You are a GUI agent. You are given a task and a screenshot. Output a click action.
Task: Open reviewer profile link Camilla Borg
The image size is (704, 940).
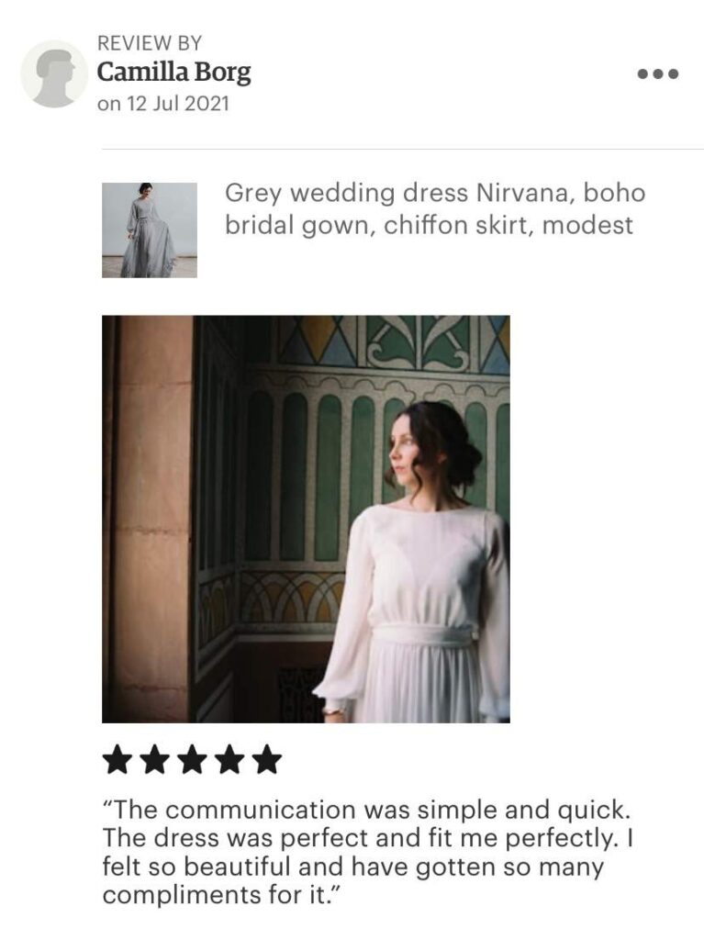173,73
